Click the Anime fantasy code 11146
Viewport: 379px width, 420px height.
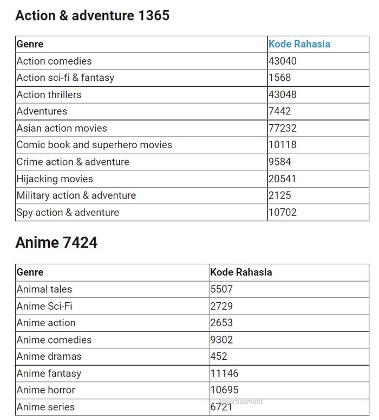[x=224, y=373]
